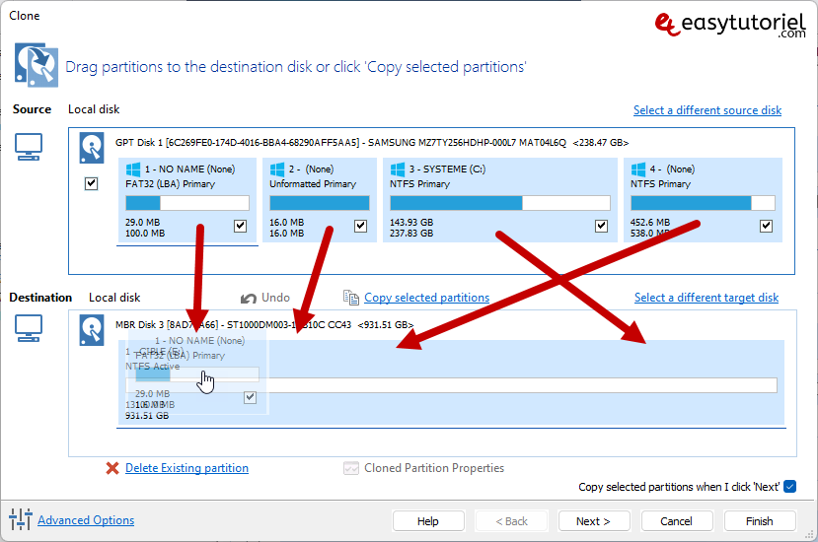Click Windows logo on partition 2 Unformatted
The height and width of the screenshot is (542, 818).
coord(277,169)
